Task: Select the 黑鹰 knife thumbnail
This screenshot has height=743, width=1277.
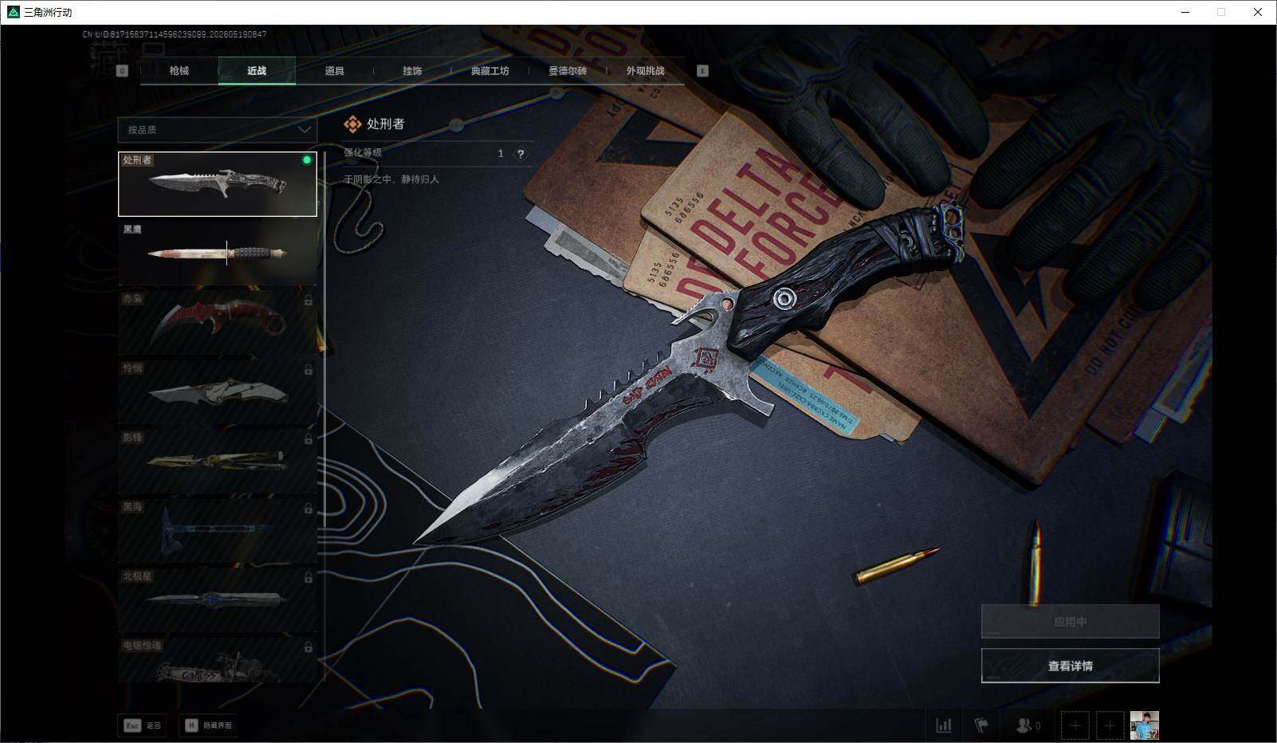Action: click(x=217, y=253)
